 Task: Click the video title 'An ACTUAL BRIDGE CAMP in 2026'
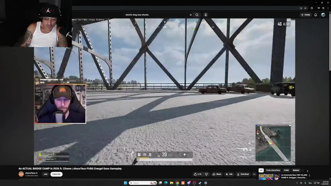coord(70,168)
